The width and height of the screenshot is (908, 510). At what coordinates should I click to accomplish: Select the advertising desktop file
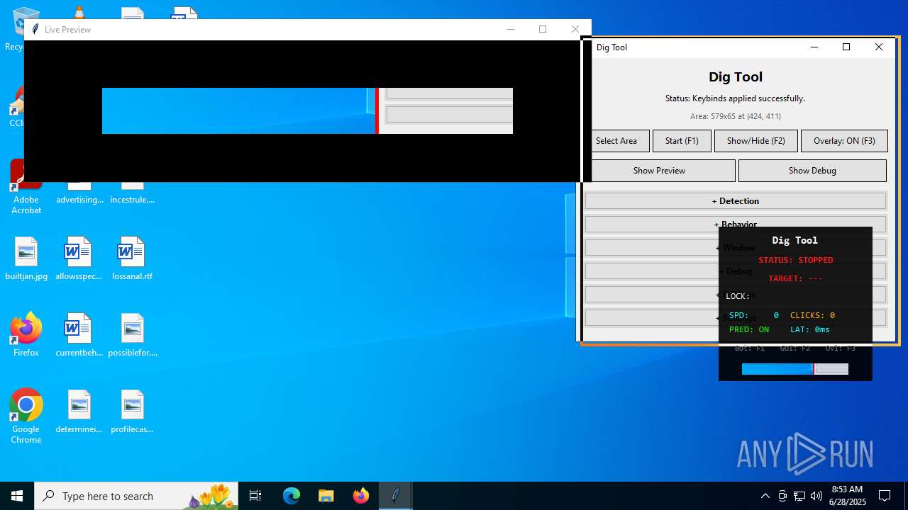(x=79, y=193)
